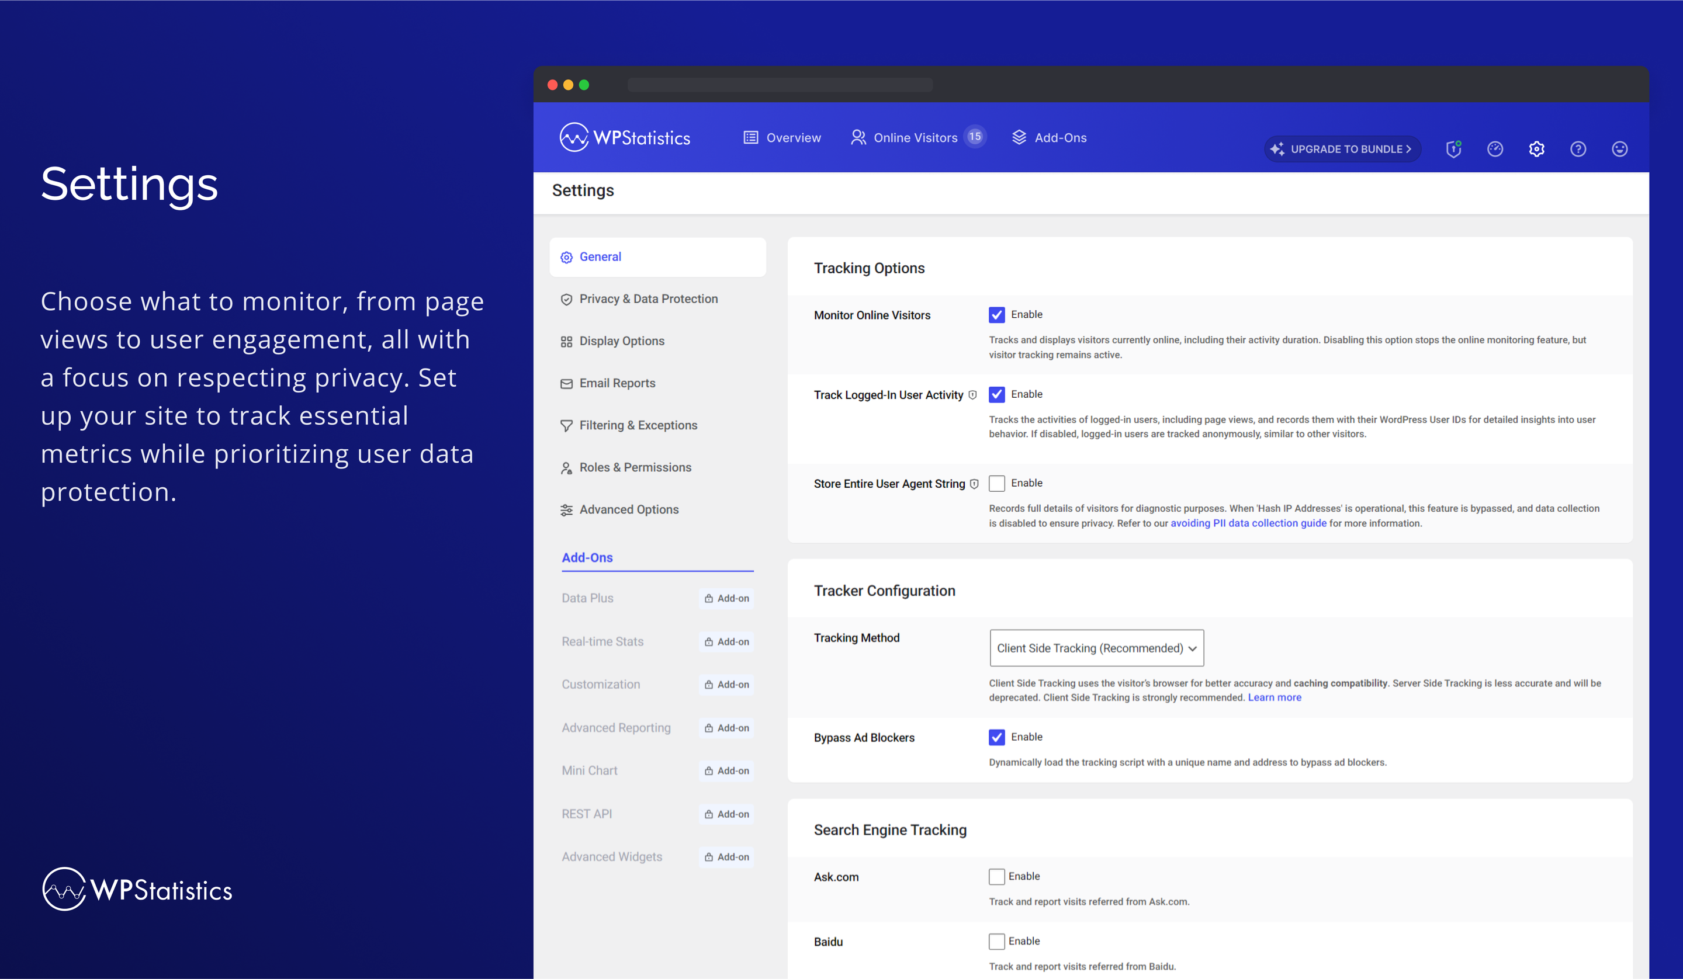Click info icon beside Track Logged-In User Activity
The image size is (1683, 979).
point(972,395)
